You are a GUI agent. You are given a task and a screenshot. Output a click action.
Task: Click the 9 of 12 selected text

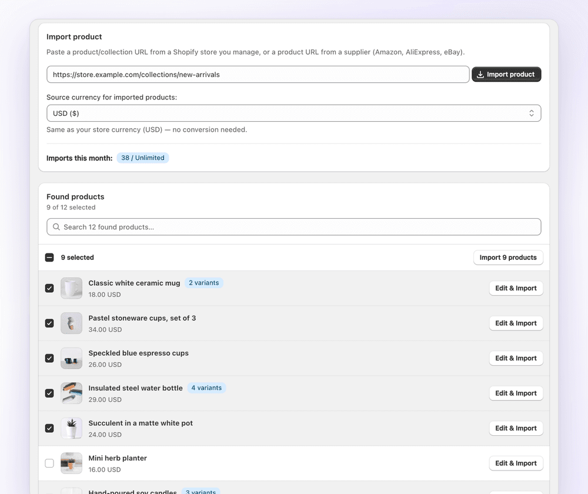(71, 208)
